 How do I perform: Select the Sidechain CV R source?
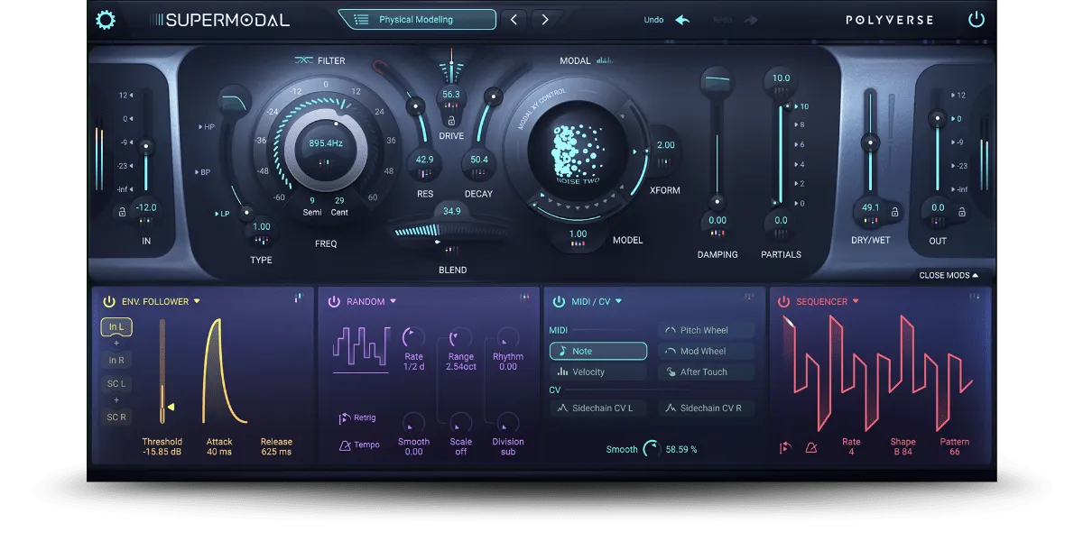[707, 408]
